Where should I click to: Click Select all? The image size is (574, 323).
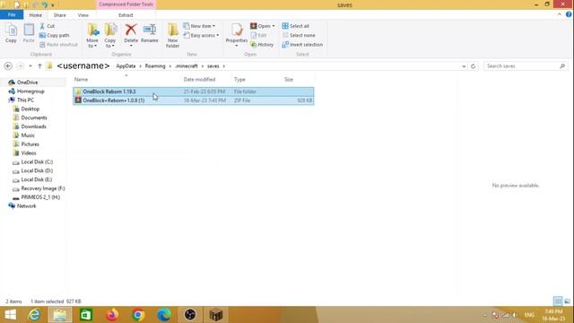[296, 26]
